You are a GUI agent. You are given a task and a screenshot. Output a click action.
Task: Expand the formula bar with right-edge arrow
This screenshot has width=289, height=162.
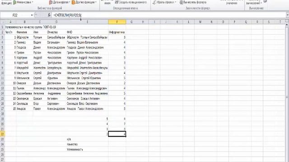(x=287, y=15)
